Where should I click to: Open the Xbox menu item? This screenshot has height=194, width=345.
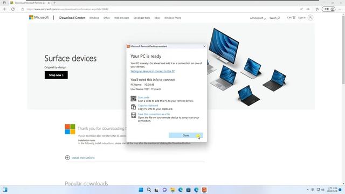(x=157, y=18)
